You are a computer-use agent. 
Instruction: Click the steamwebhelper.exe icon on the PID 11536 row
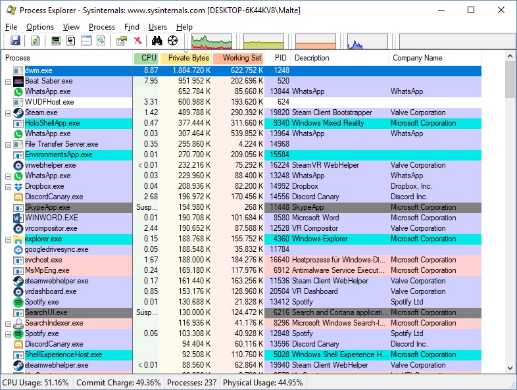(x=18, y=281)
